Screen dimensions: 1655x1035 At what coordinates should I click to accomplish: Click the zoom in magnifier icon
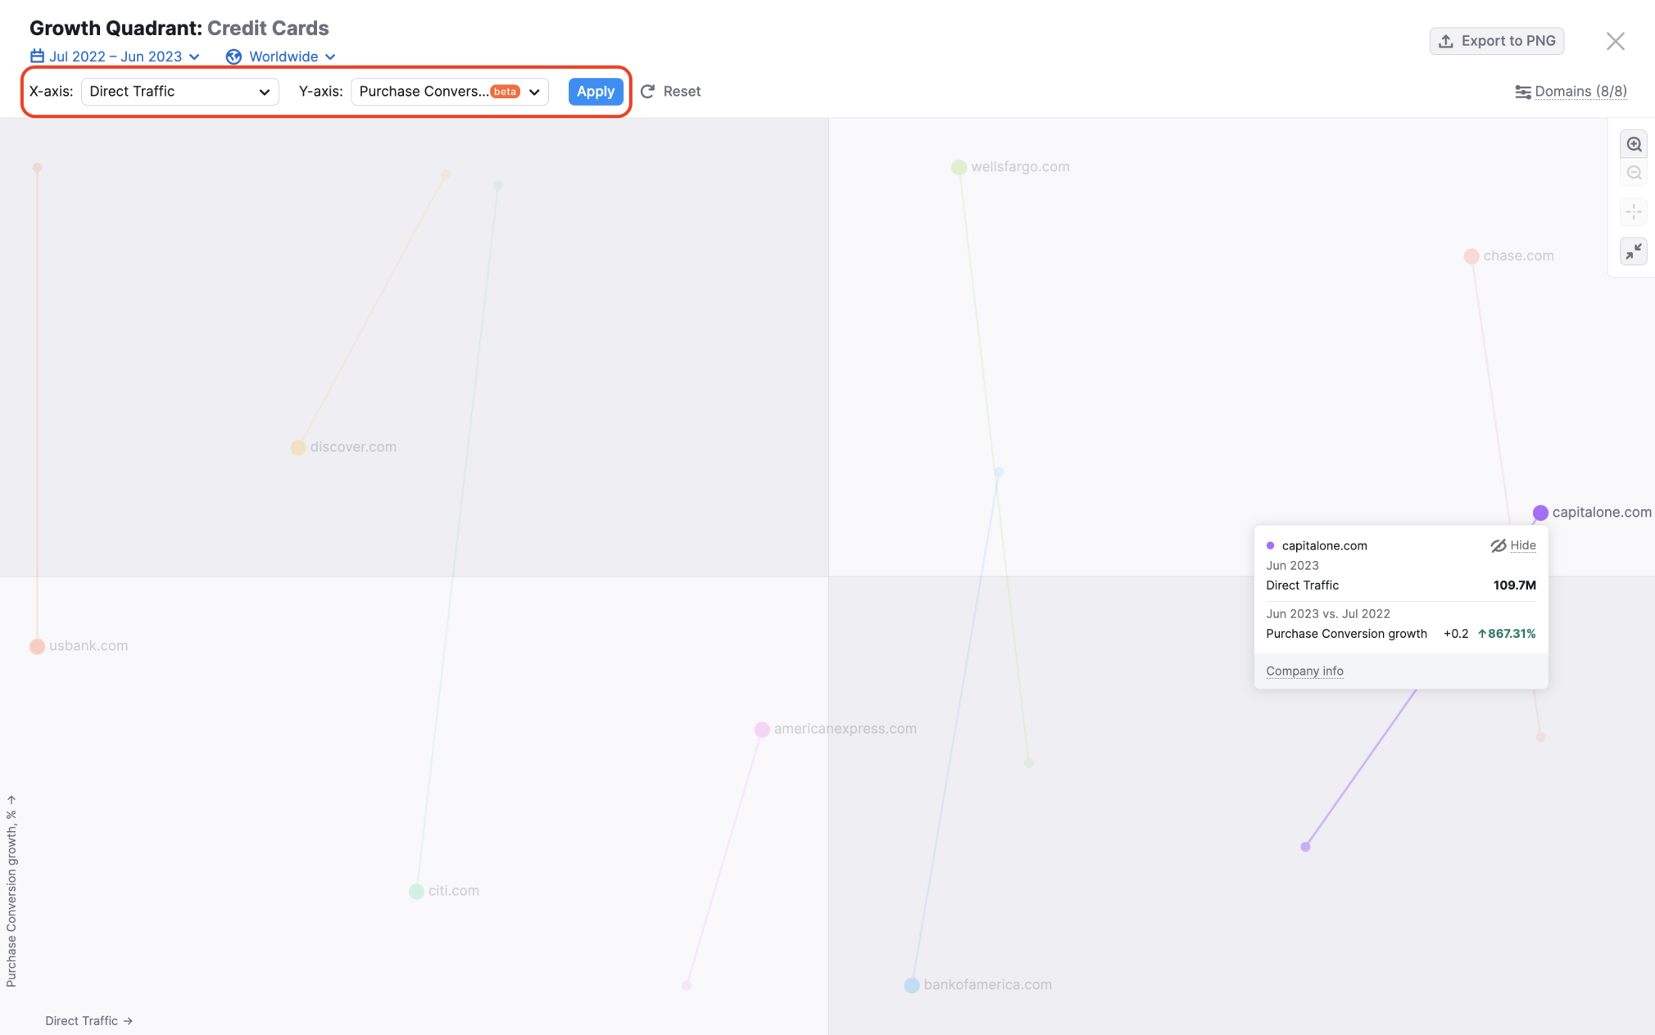[1634, 144]
